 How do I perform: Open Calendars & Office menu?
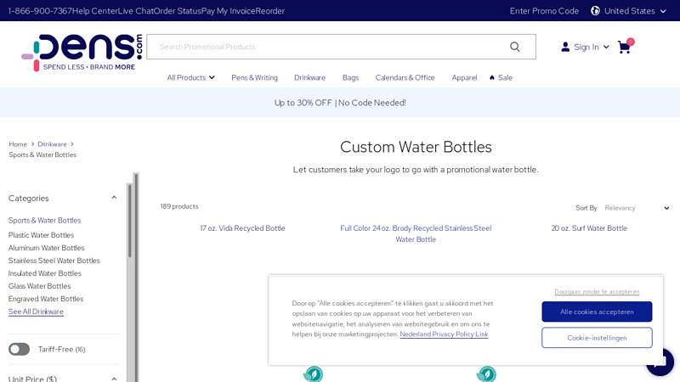click(x=405, y=77)
